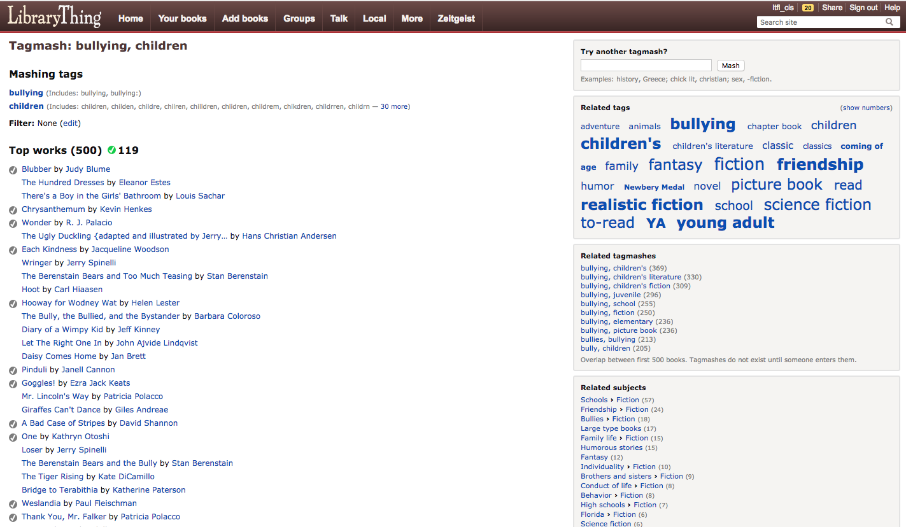
Task: Open the Groups navigation tab
Action: [x=299, y=18]
